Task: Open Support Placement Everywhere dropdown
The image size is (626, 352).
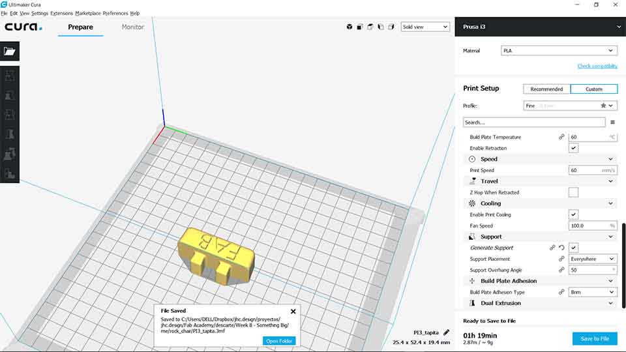Action: pyautogui.click(x=593, y=259)
